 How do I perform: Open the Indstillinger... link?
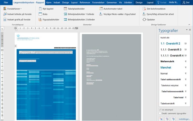(x=183, y=119)
